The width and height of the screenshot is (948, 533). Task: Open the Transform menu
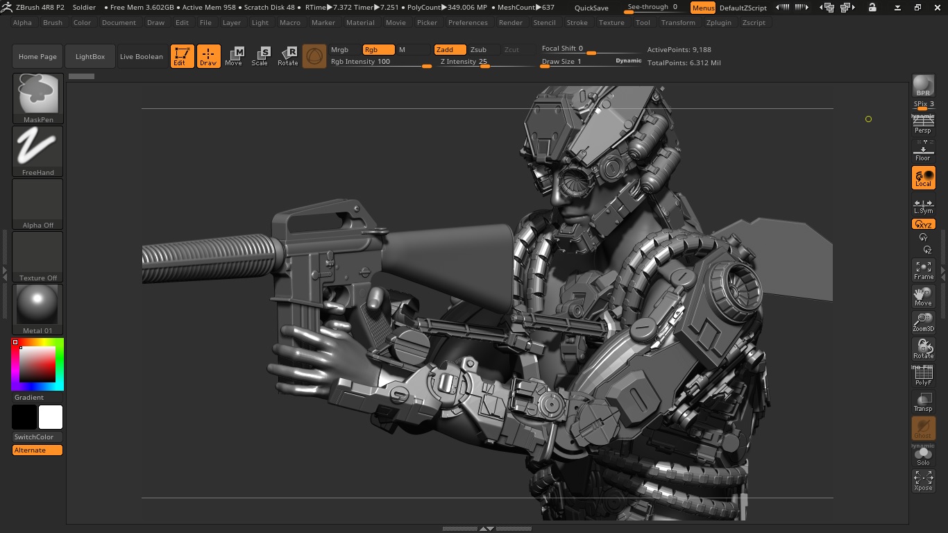679,22
